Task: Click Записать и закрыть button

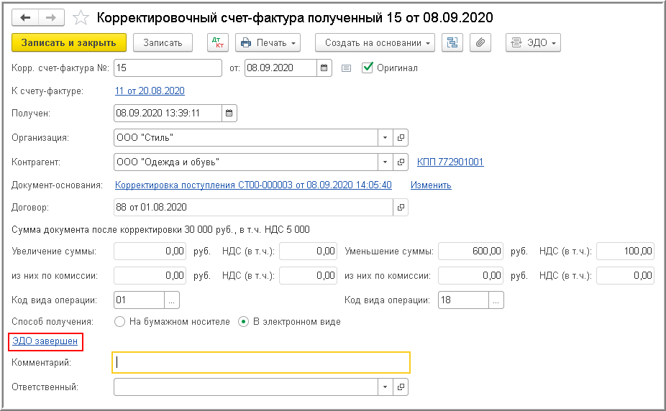Action: click(x=69, y=43)
